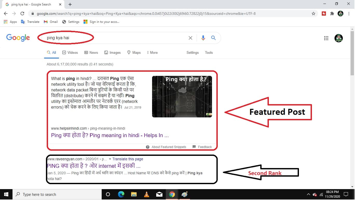Image resolution: width=355 pixels, height=200 pixels.
Task: Clear the search box with the X icon
Action: 190,38
